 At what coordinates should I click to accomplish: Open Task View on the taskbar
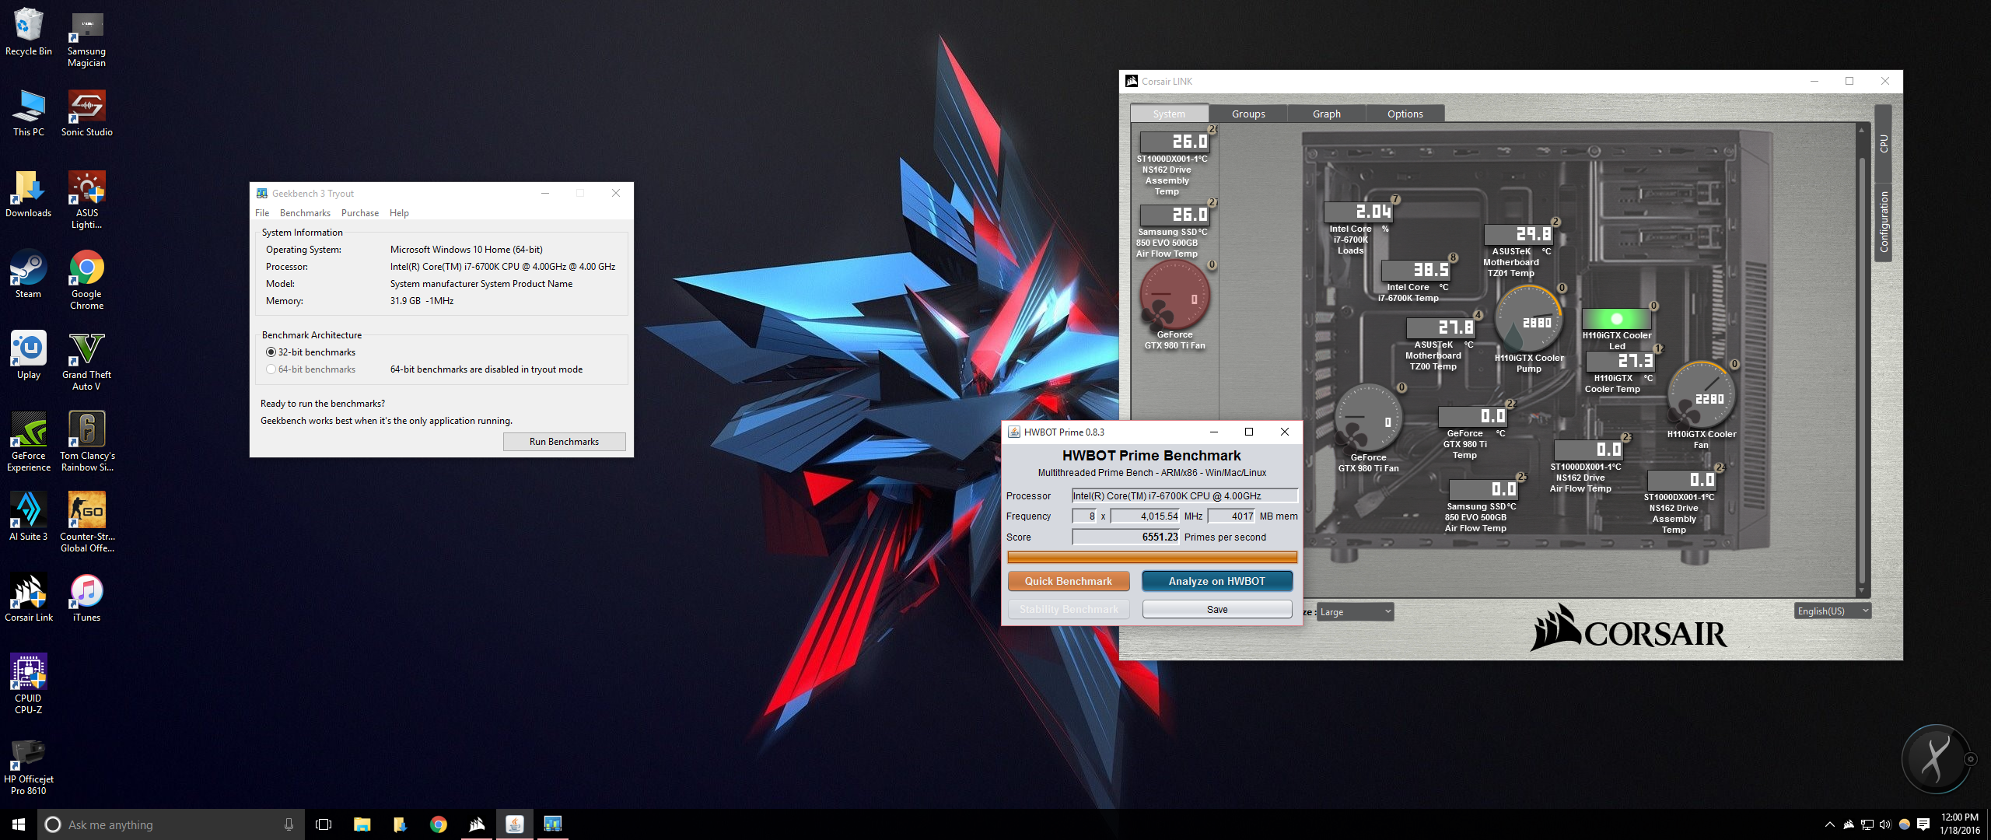324,824
